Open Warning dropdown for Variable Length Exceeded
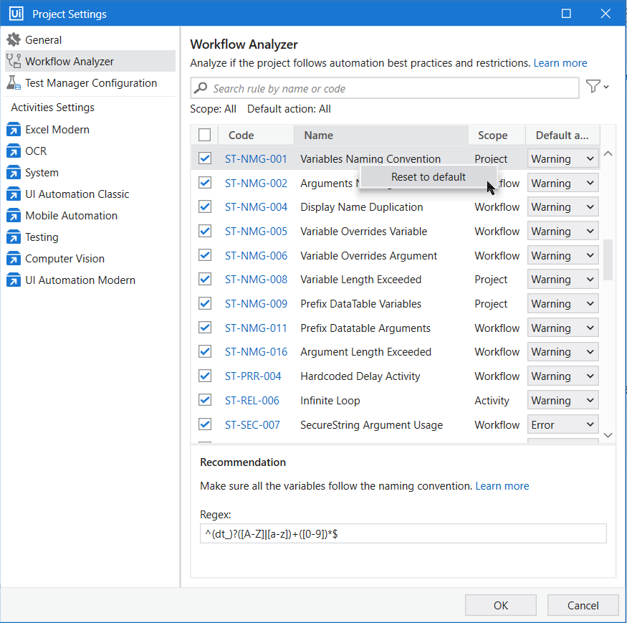Image resolution: width=627 pixels, height=623 pixels. [x=563, y=280]
